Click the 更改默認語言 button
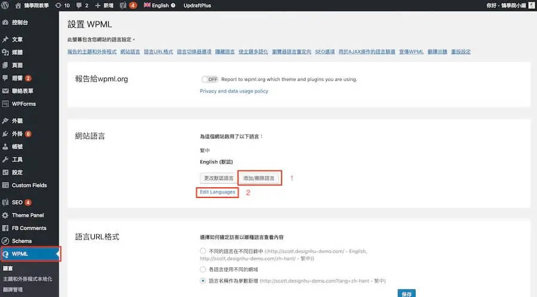 218,178
